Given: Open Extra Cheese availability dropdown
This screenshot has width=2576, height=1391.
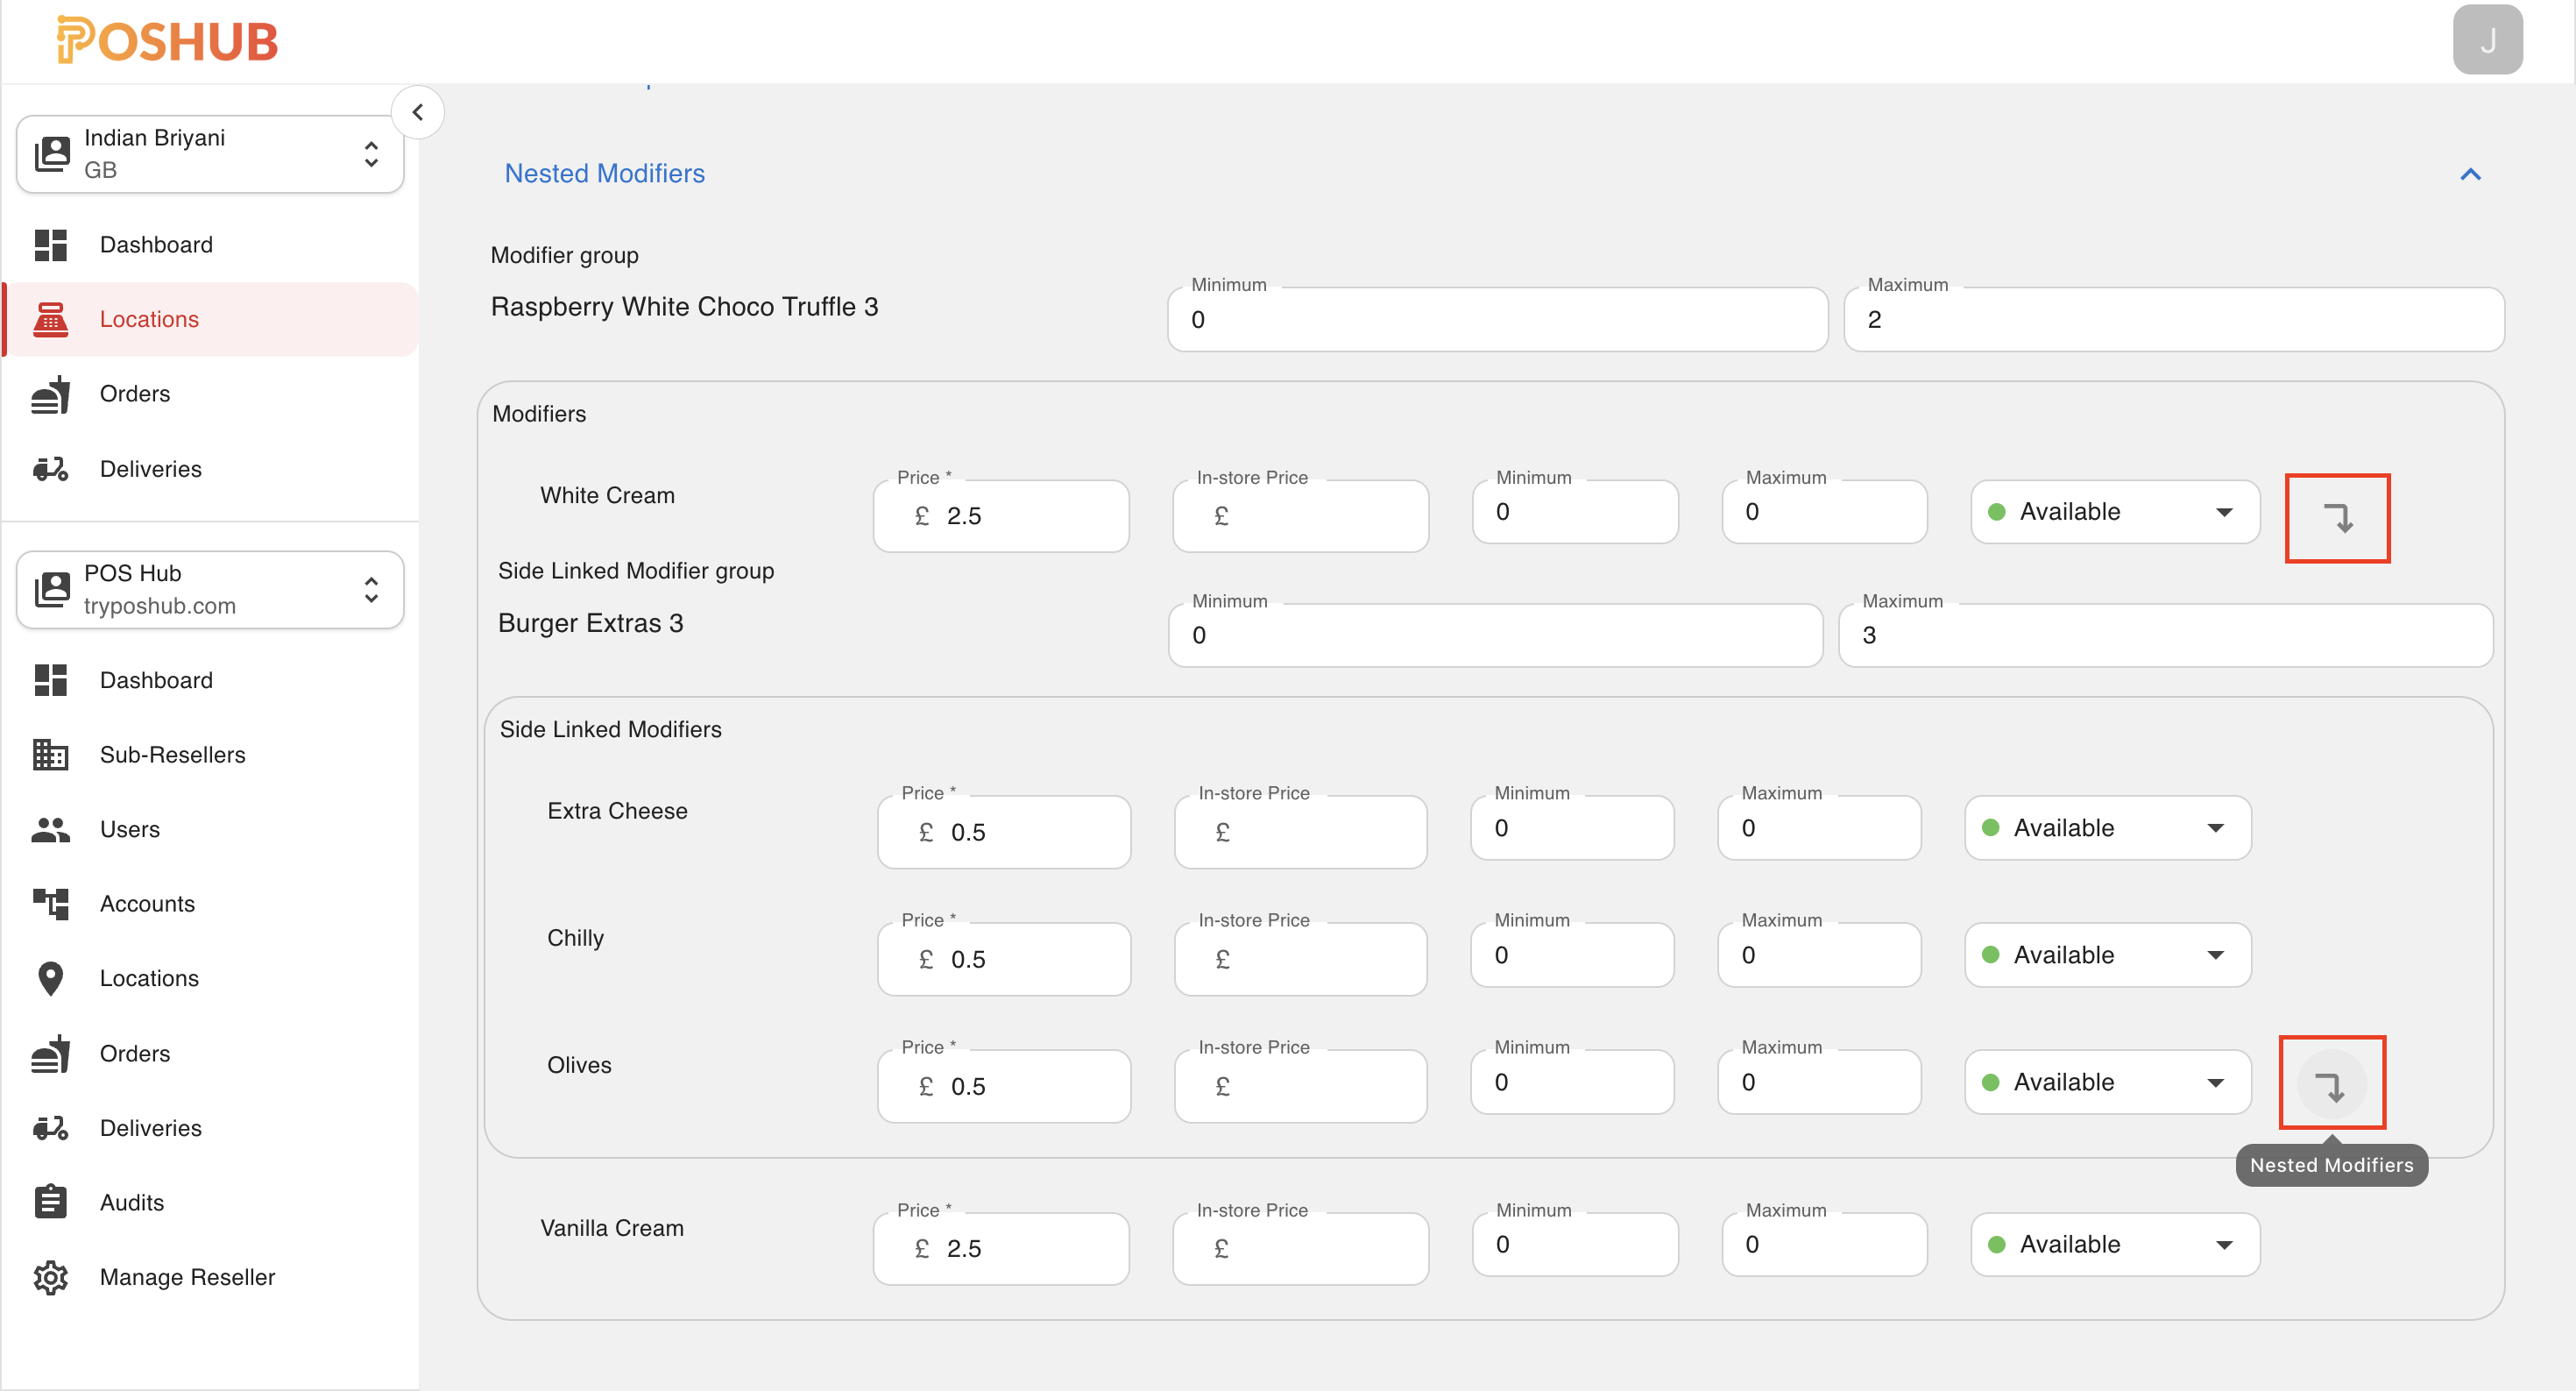Looking at the screenshot, I should [2108, 828].
